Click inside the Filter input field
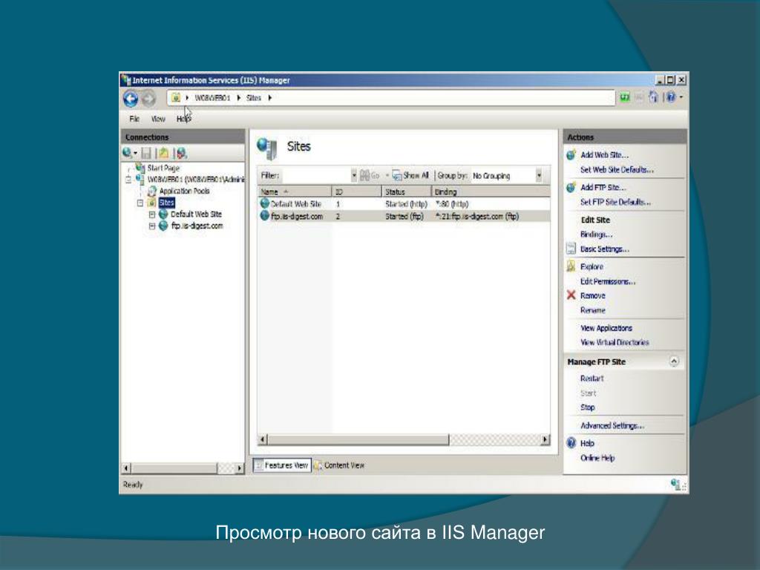The height and width of the screenshot is (570, 760). tap(315, 175)
